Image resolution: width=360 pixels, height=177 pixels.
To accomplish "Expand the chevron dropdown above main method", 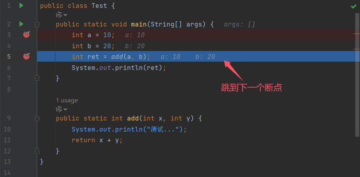I will tap(65, 15).
